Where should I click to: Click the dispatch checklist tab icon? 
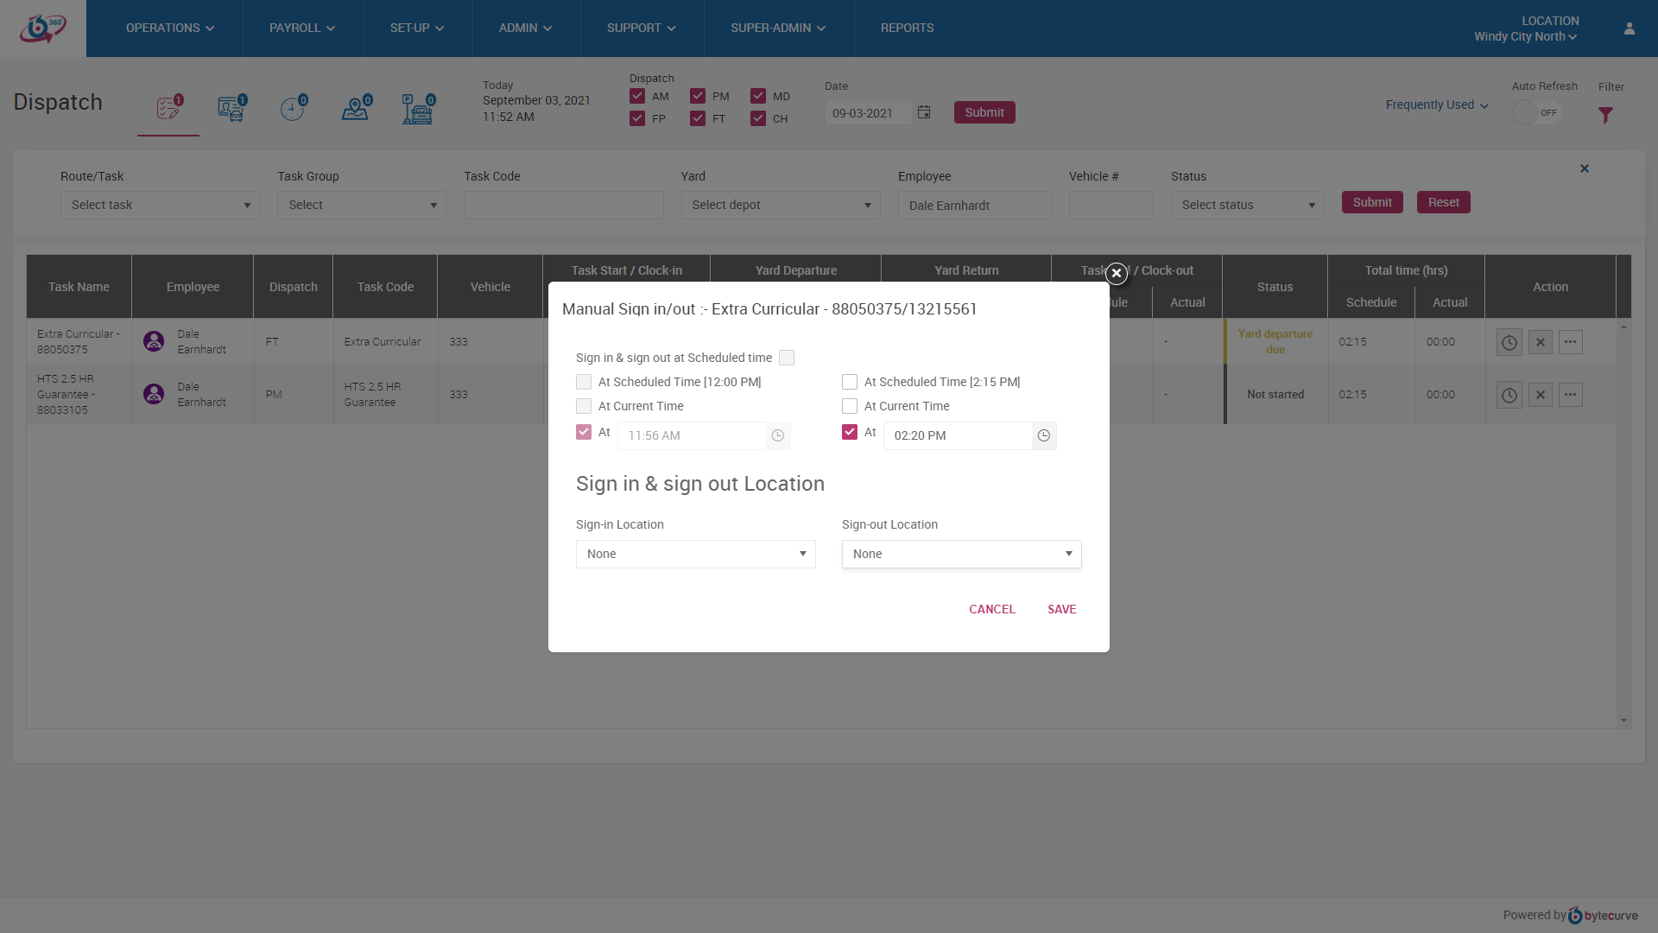point(168,109)
